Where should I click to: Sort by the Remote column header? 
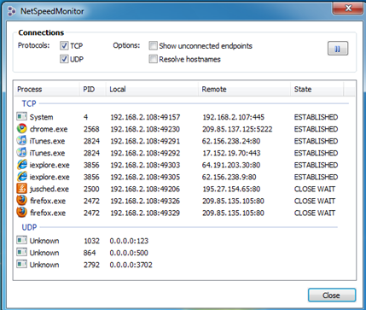tap(245, 90)
